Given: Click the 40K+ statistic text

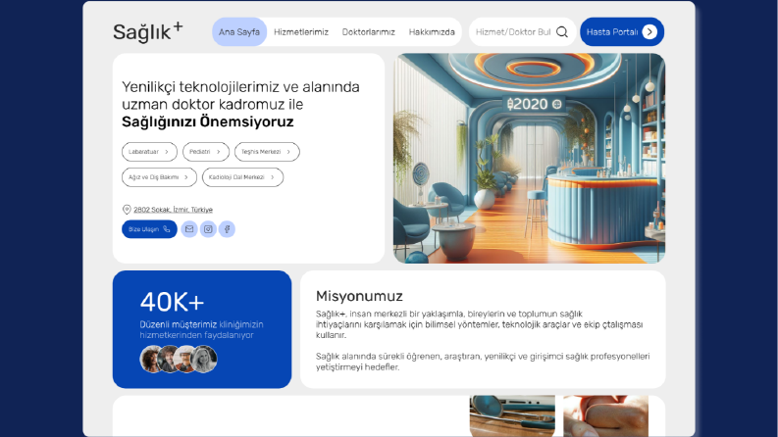Looking at the screenshot, I should pos(172,302).
